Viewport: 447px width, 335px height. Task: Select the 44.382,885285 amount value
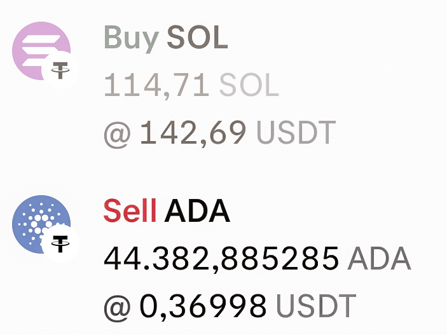(221, 259)
